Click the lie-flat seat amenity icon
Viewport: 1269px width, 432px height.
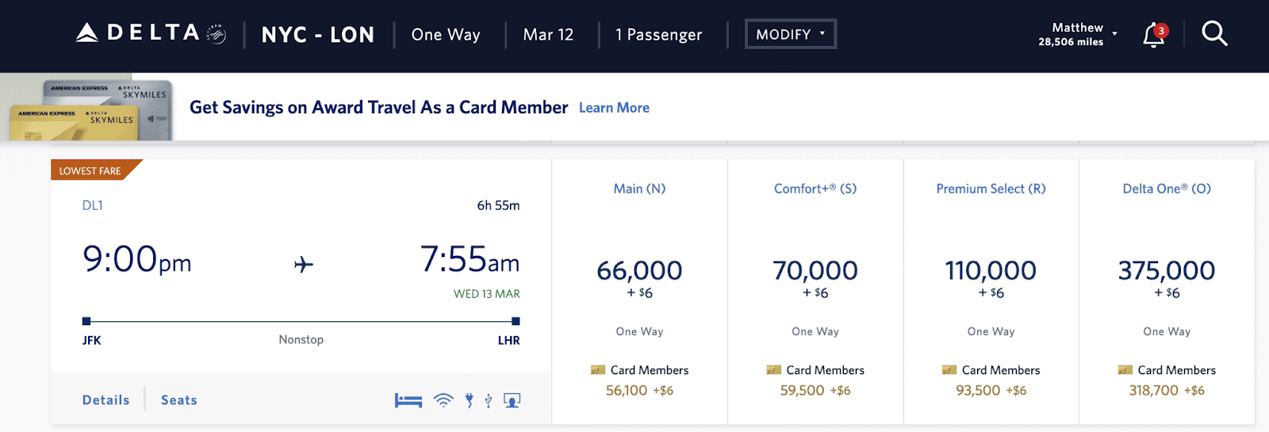click(x=408, y=400)
